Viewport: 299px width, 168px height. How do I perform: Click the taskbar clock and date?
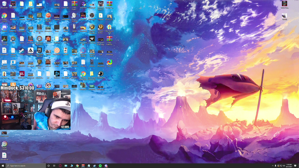coord(289,166)
